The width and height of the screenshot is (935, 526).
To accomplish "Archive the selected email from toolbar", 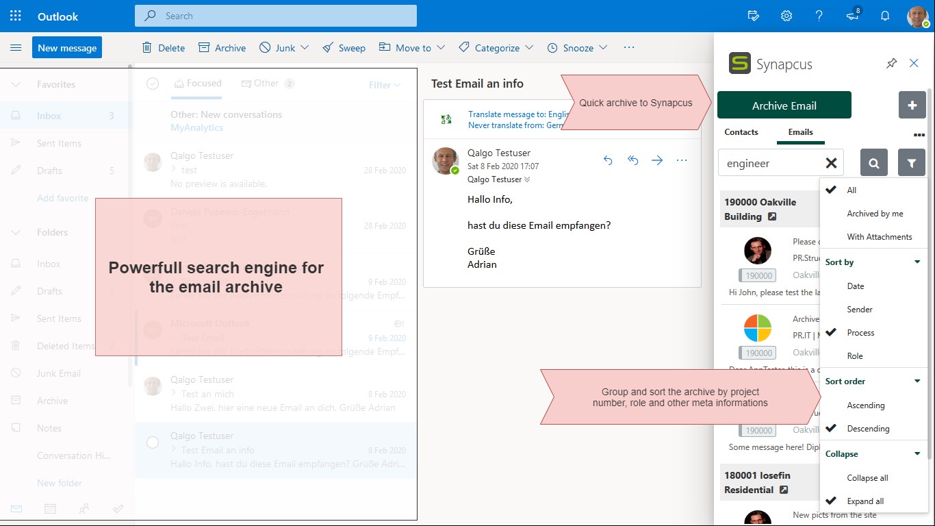I will (222, 48).
